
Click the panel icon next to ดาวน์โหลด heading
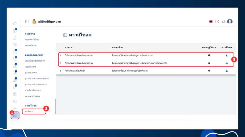coord(65,35)
